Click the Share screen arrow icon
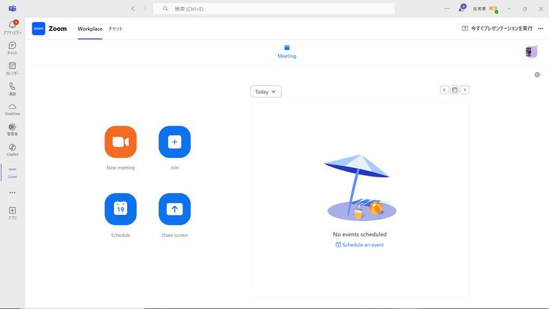This screenshot has height=309, width=549. [x=174, y=209]
